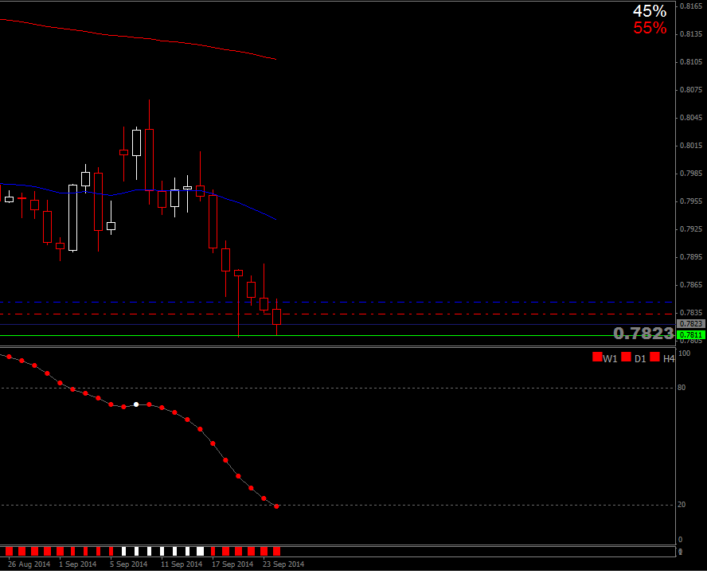707x574 pixels.
Task: Click the 0.7925 price scale label
Action: pyautogui.click(x=691, y=229)
